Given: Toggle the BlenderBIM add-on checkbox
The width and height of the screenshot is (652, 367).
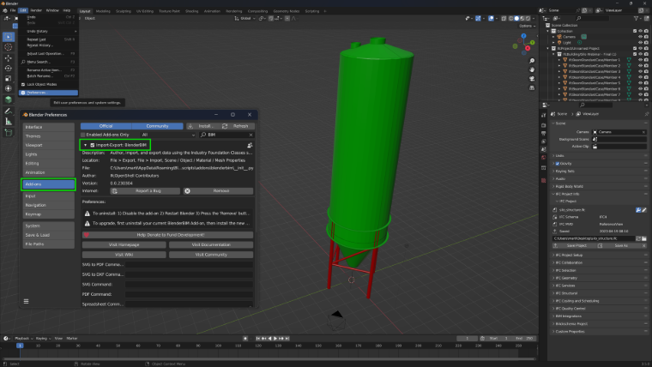Looking at the screenshot, I should [93, 145].
